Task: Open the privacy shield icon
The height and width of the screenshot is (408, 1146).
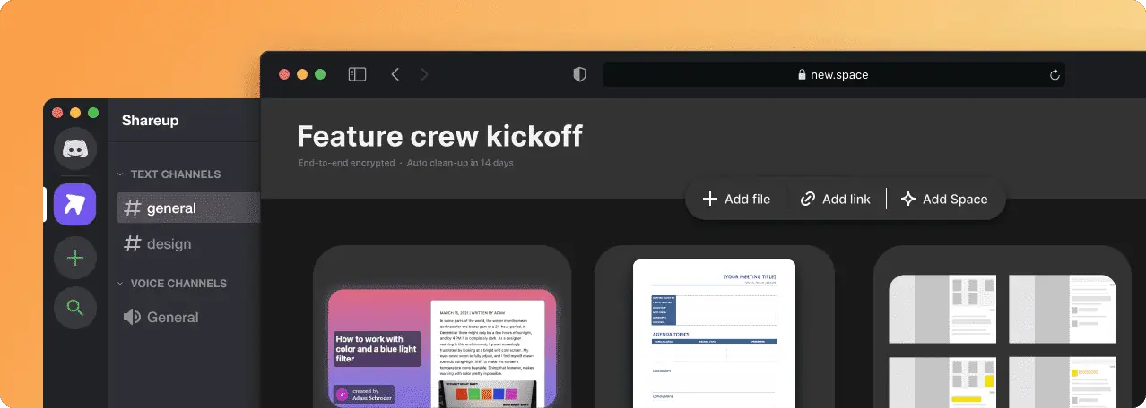Action: [579, 75]
